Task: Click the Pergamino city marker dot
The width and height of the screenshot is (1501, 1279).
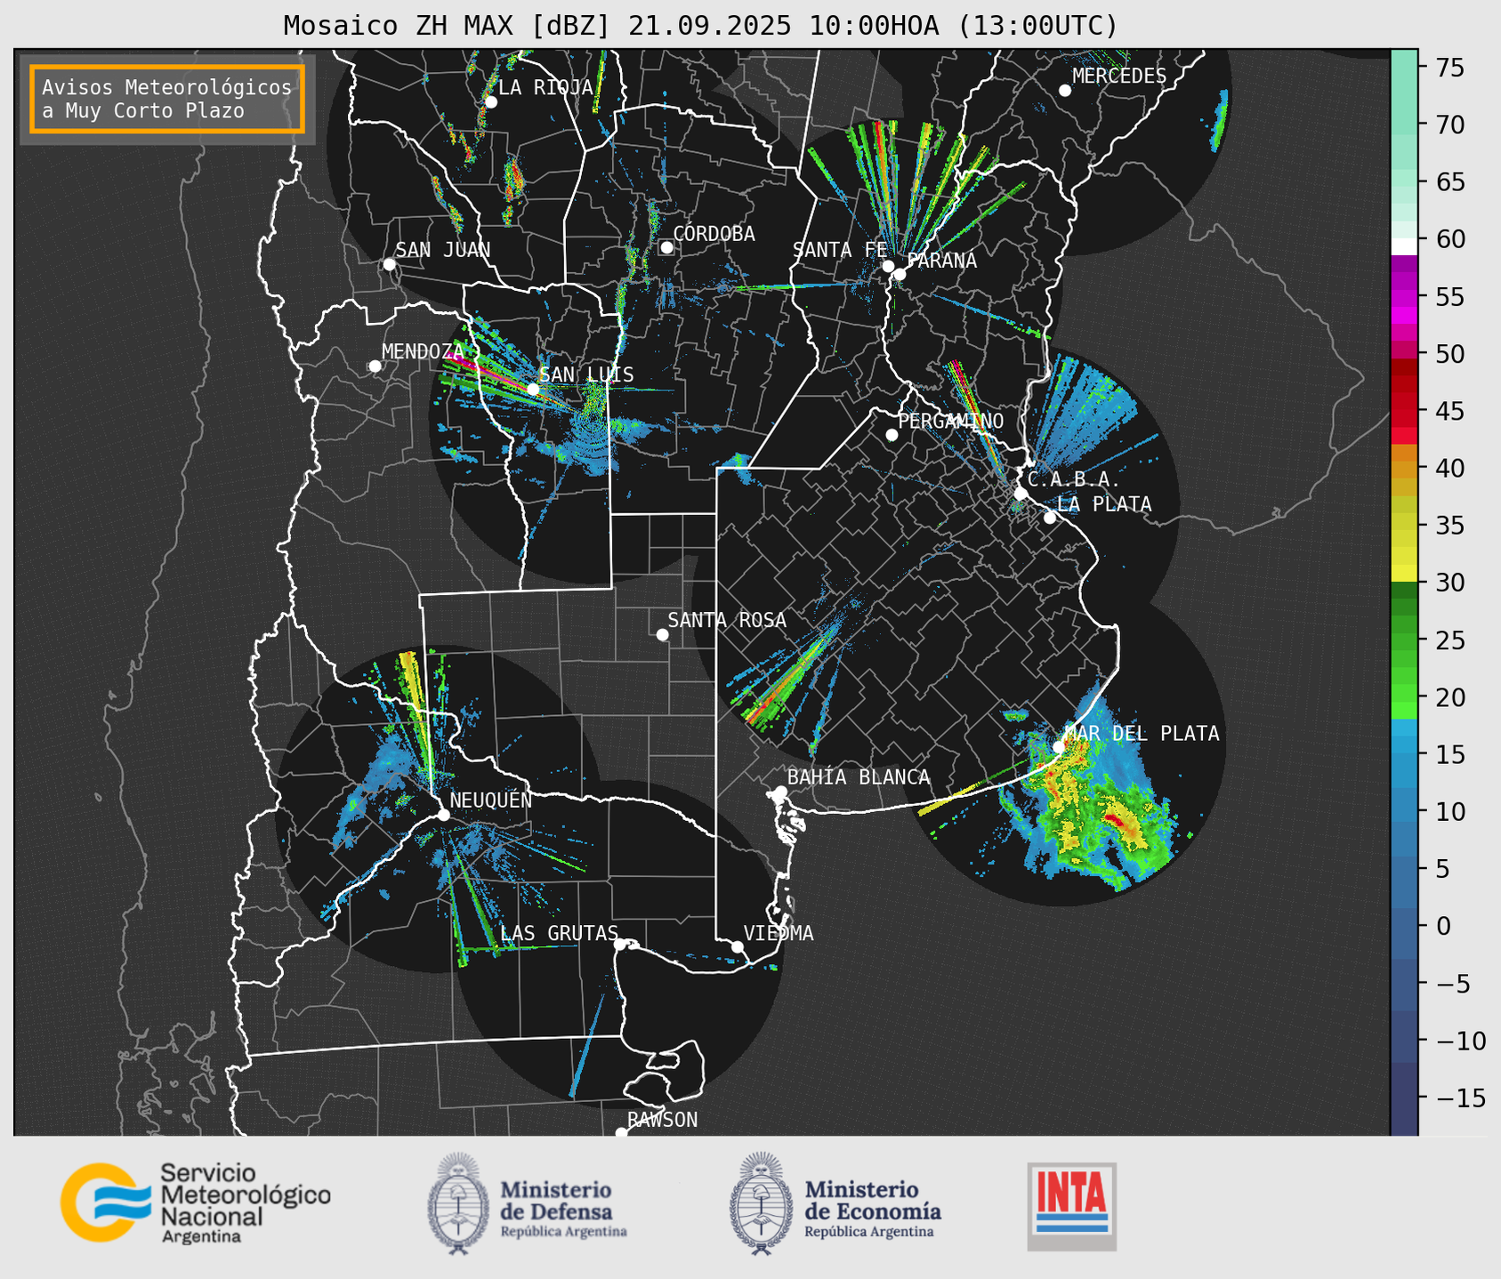Action: click(x=892, y=435)
